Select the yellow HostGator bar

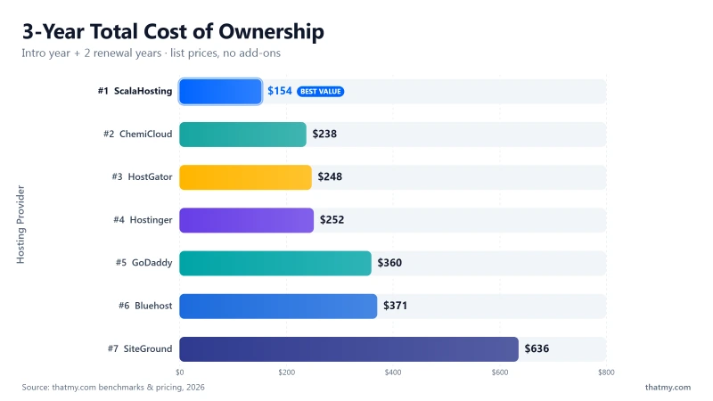pyautogui.click(x=246, y=177)
